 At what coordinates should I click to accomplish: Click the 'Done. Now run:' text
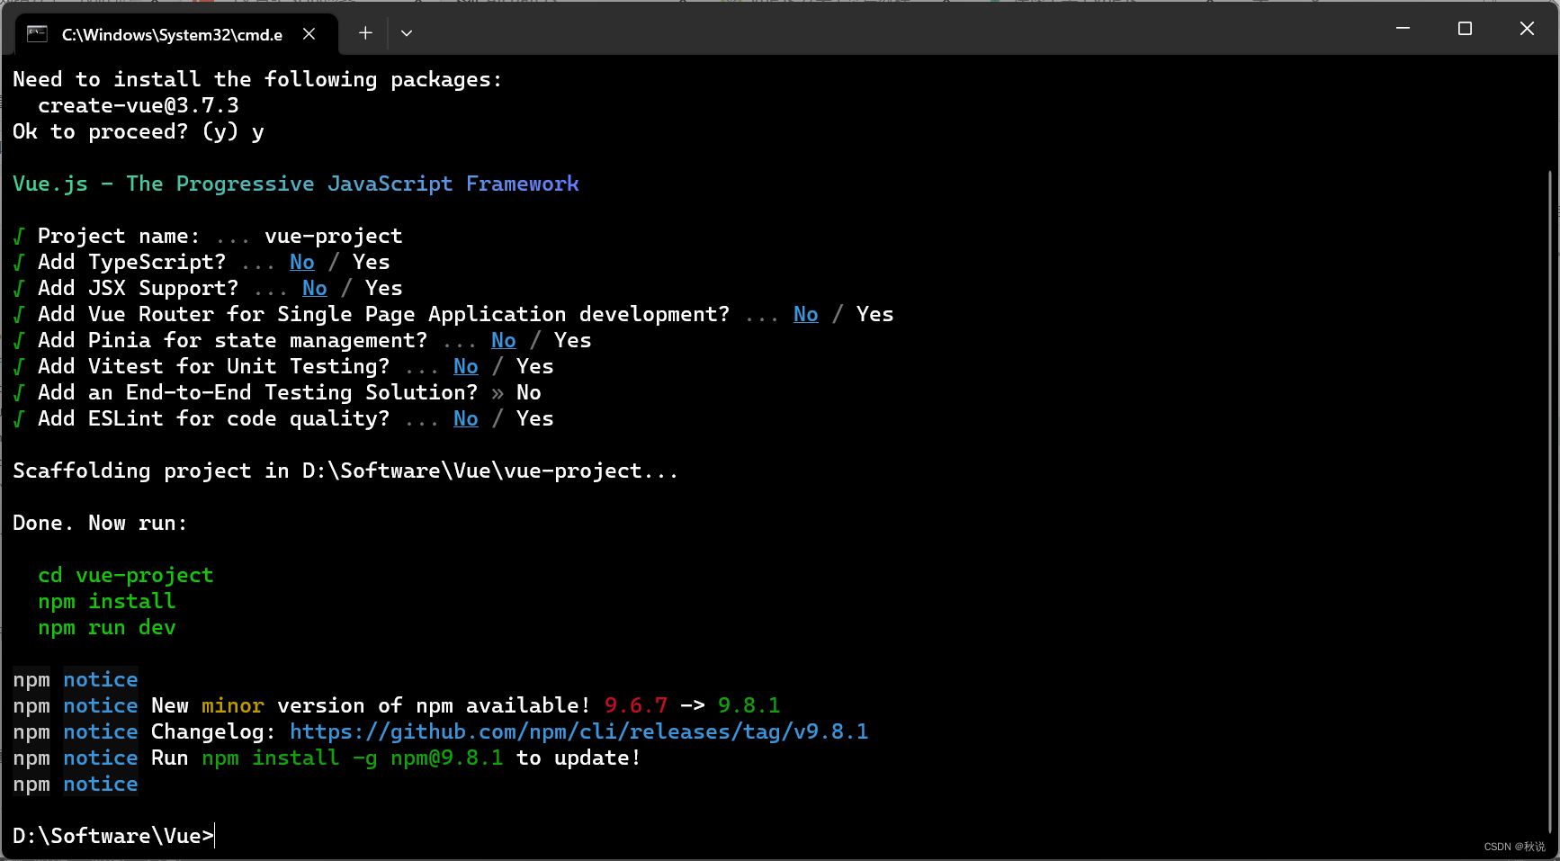[100, 523]
